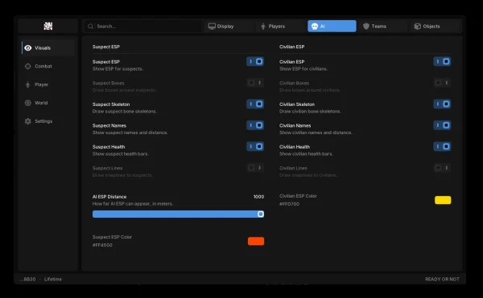The height and width of the screenshot is (298, 483).
Task: Click the gear icon beside Settings
Action: point(28,121)
